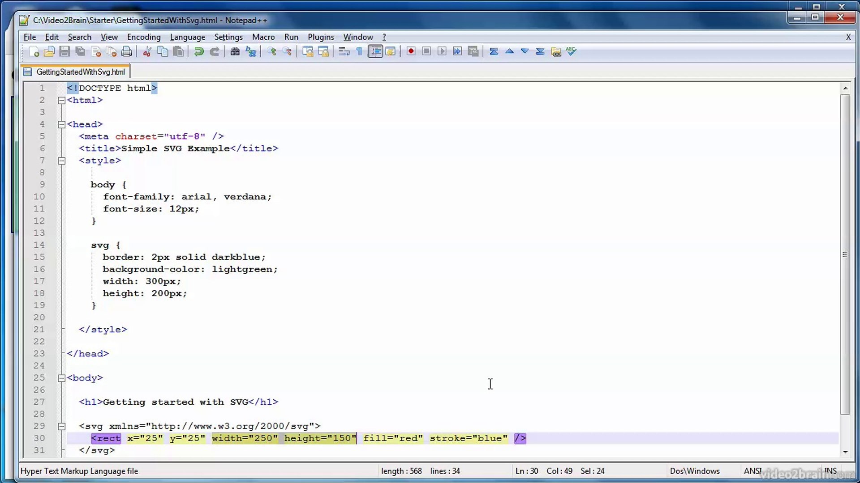Click the Stop Recording macro icon
The height and width of the screenshot is (483, 860).
coord(426,51)
